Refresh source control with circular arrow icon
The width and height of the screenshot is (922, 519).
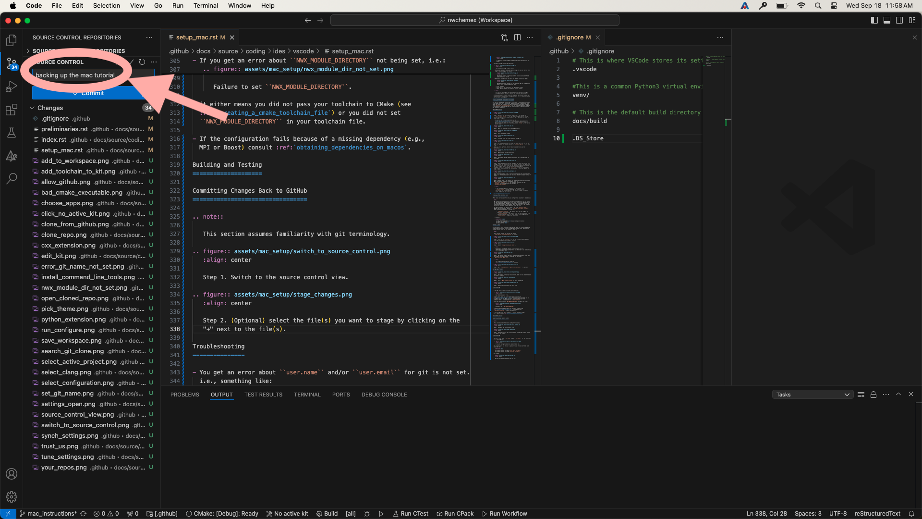point(142,62)
